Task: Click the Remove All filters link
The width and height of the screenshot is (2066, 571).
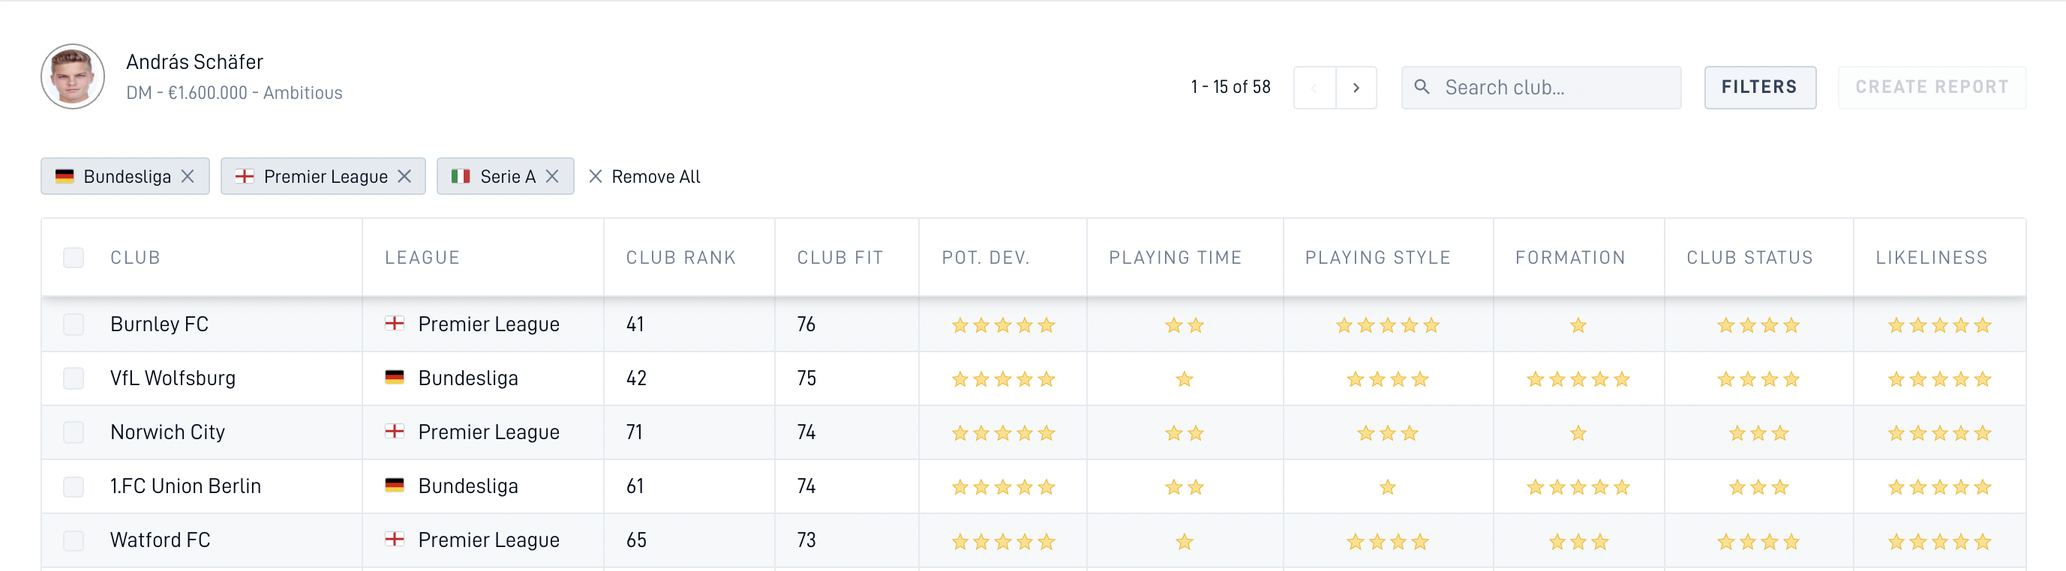Action: click(644, 176)
